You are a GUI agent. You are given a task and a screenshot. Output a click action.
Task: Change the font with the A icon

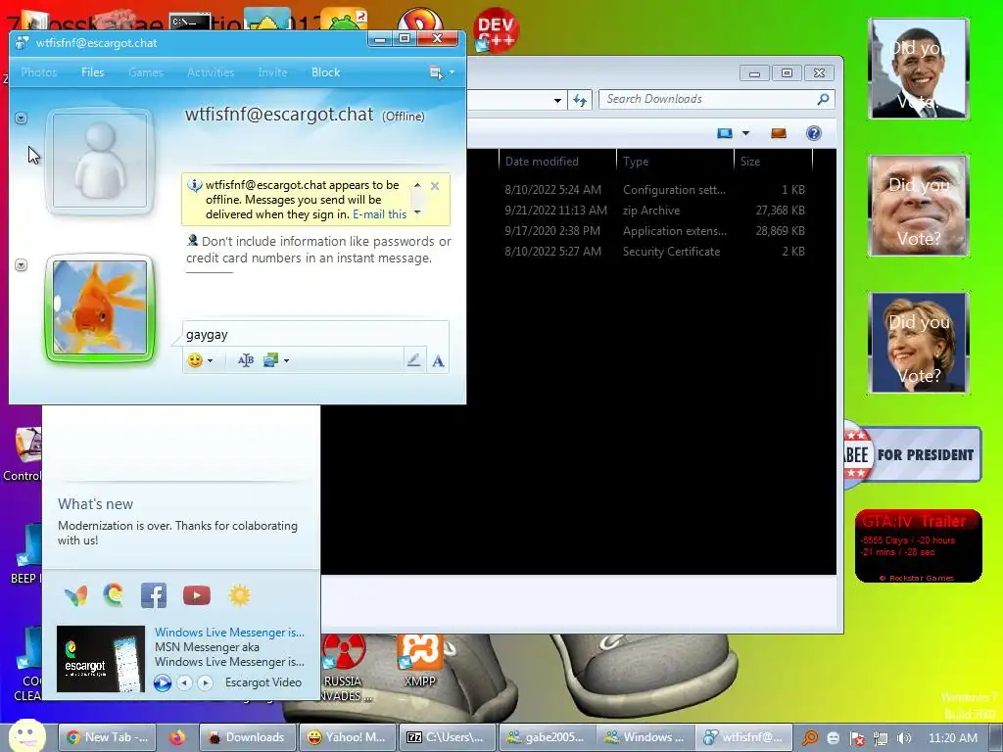[x=438, y=361]
